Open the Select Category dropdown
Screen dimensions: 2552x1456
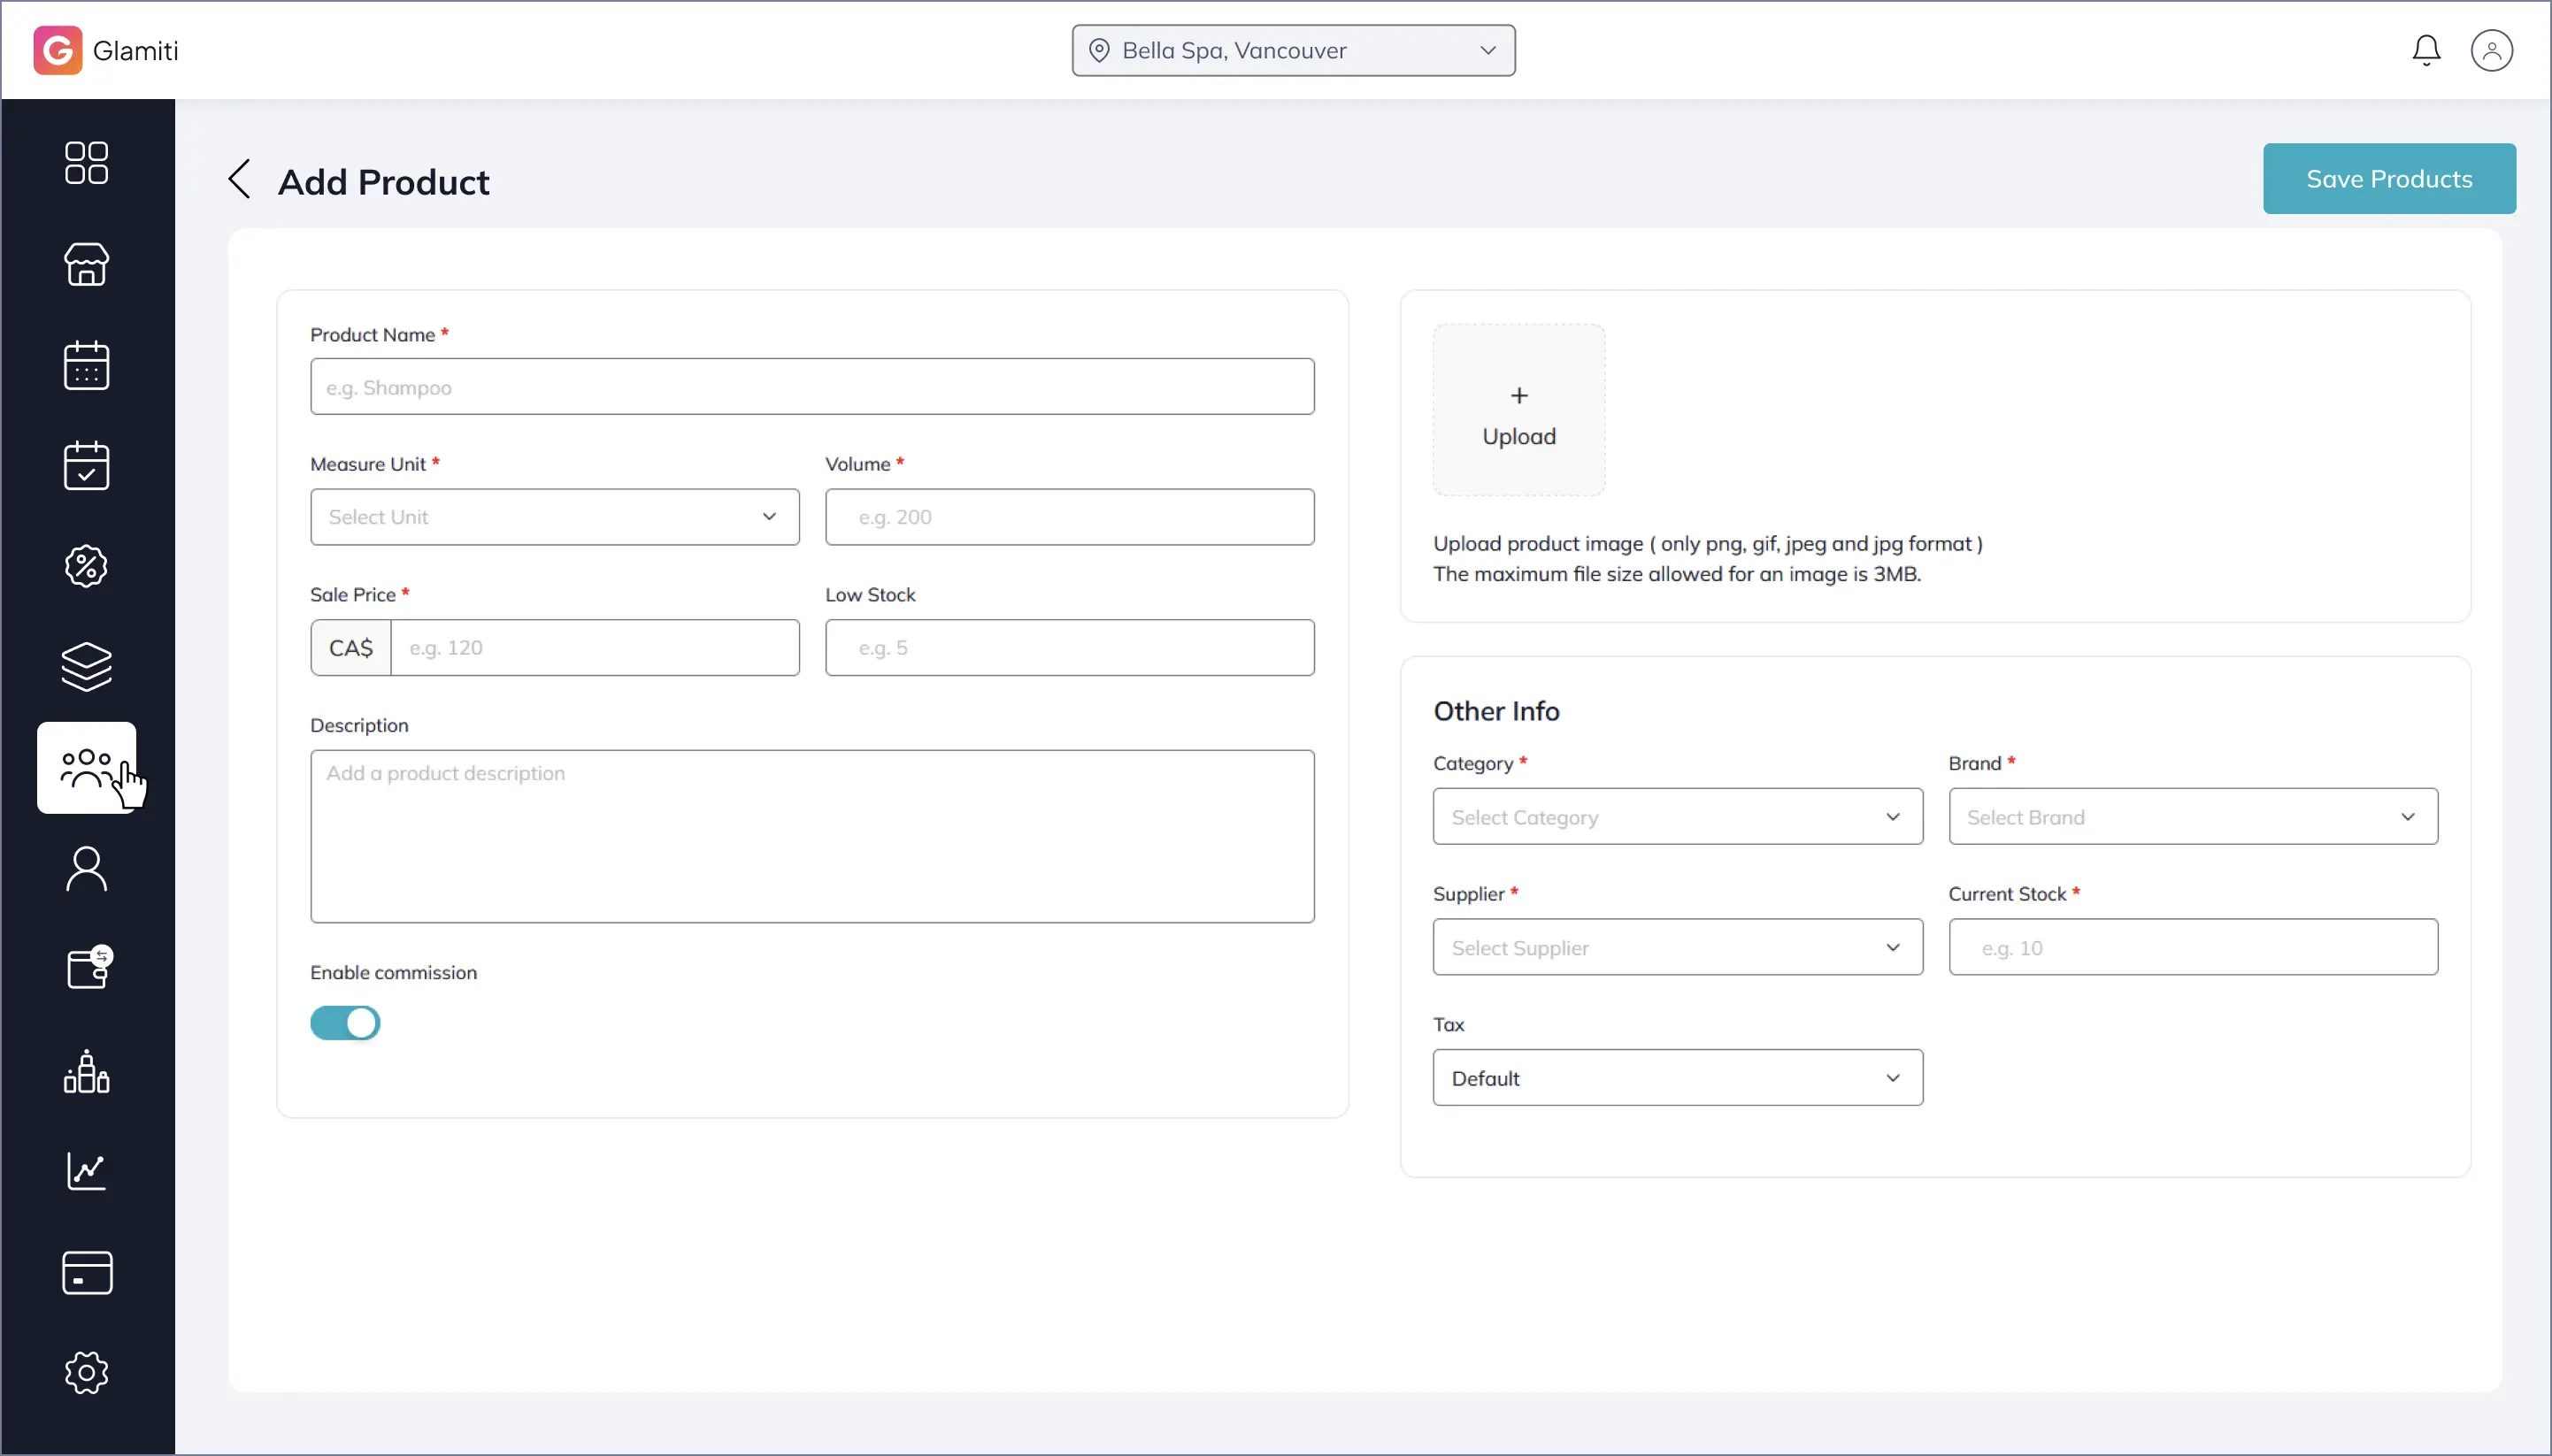pyautogui.click(x=1677, y=817)
